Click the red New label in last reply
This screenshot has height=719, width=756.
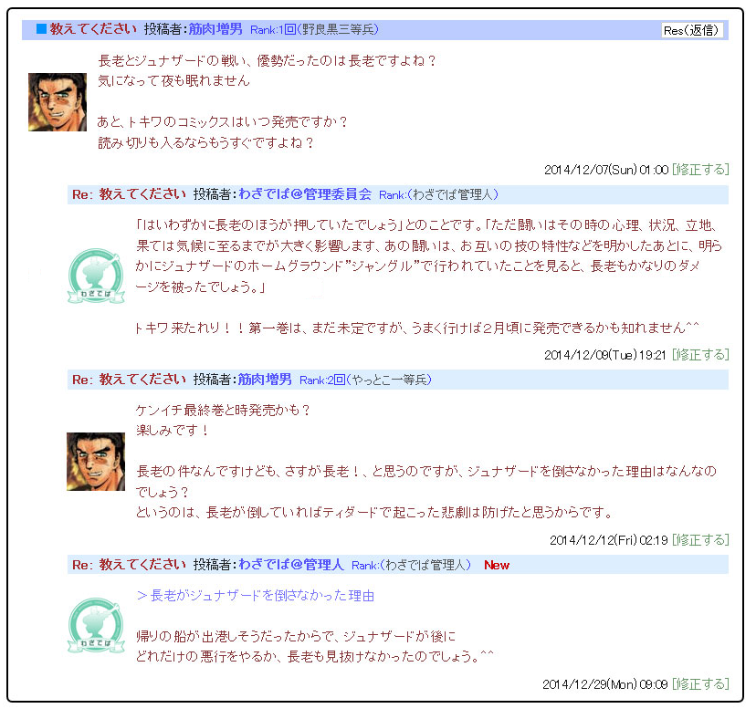(x=497, y=566)
